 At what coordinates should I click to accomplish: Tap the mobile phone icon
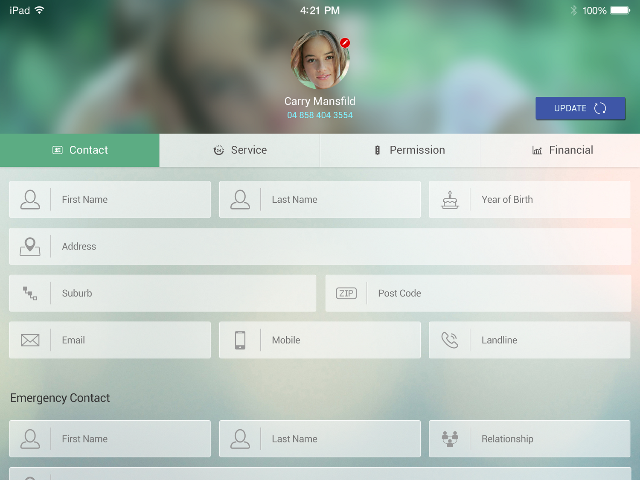click(x=240, y=340)
